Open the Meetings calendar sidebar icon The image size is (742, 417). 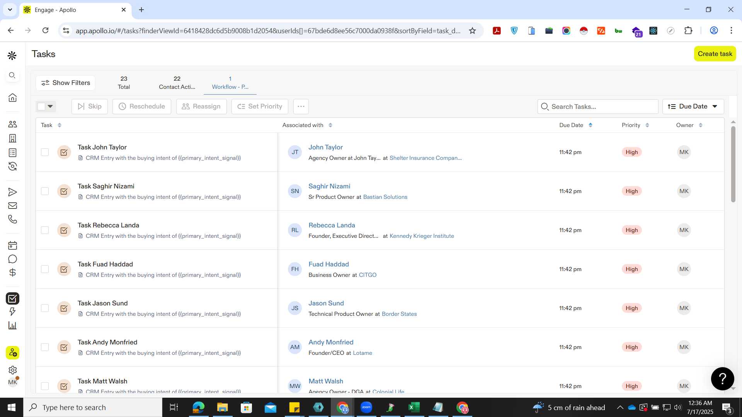[12, 245]
